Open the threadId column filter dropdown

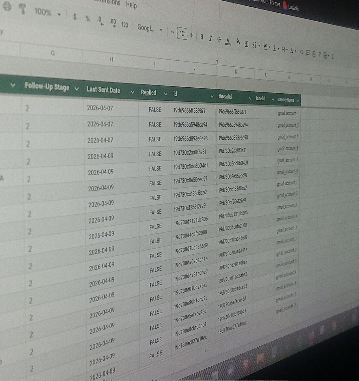click(250, 98)
